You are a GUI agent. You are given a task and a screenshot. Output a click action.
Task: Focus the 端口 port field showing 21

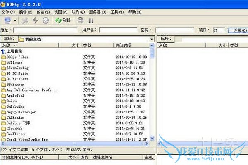click(x=219, y=30)
